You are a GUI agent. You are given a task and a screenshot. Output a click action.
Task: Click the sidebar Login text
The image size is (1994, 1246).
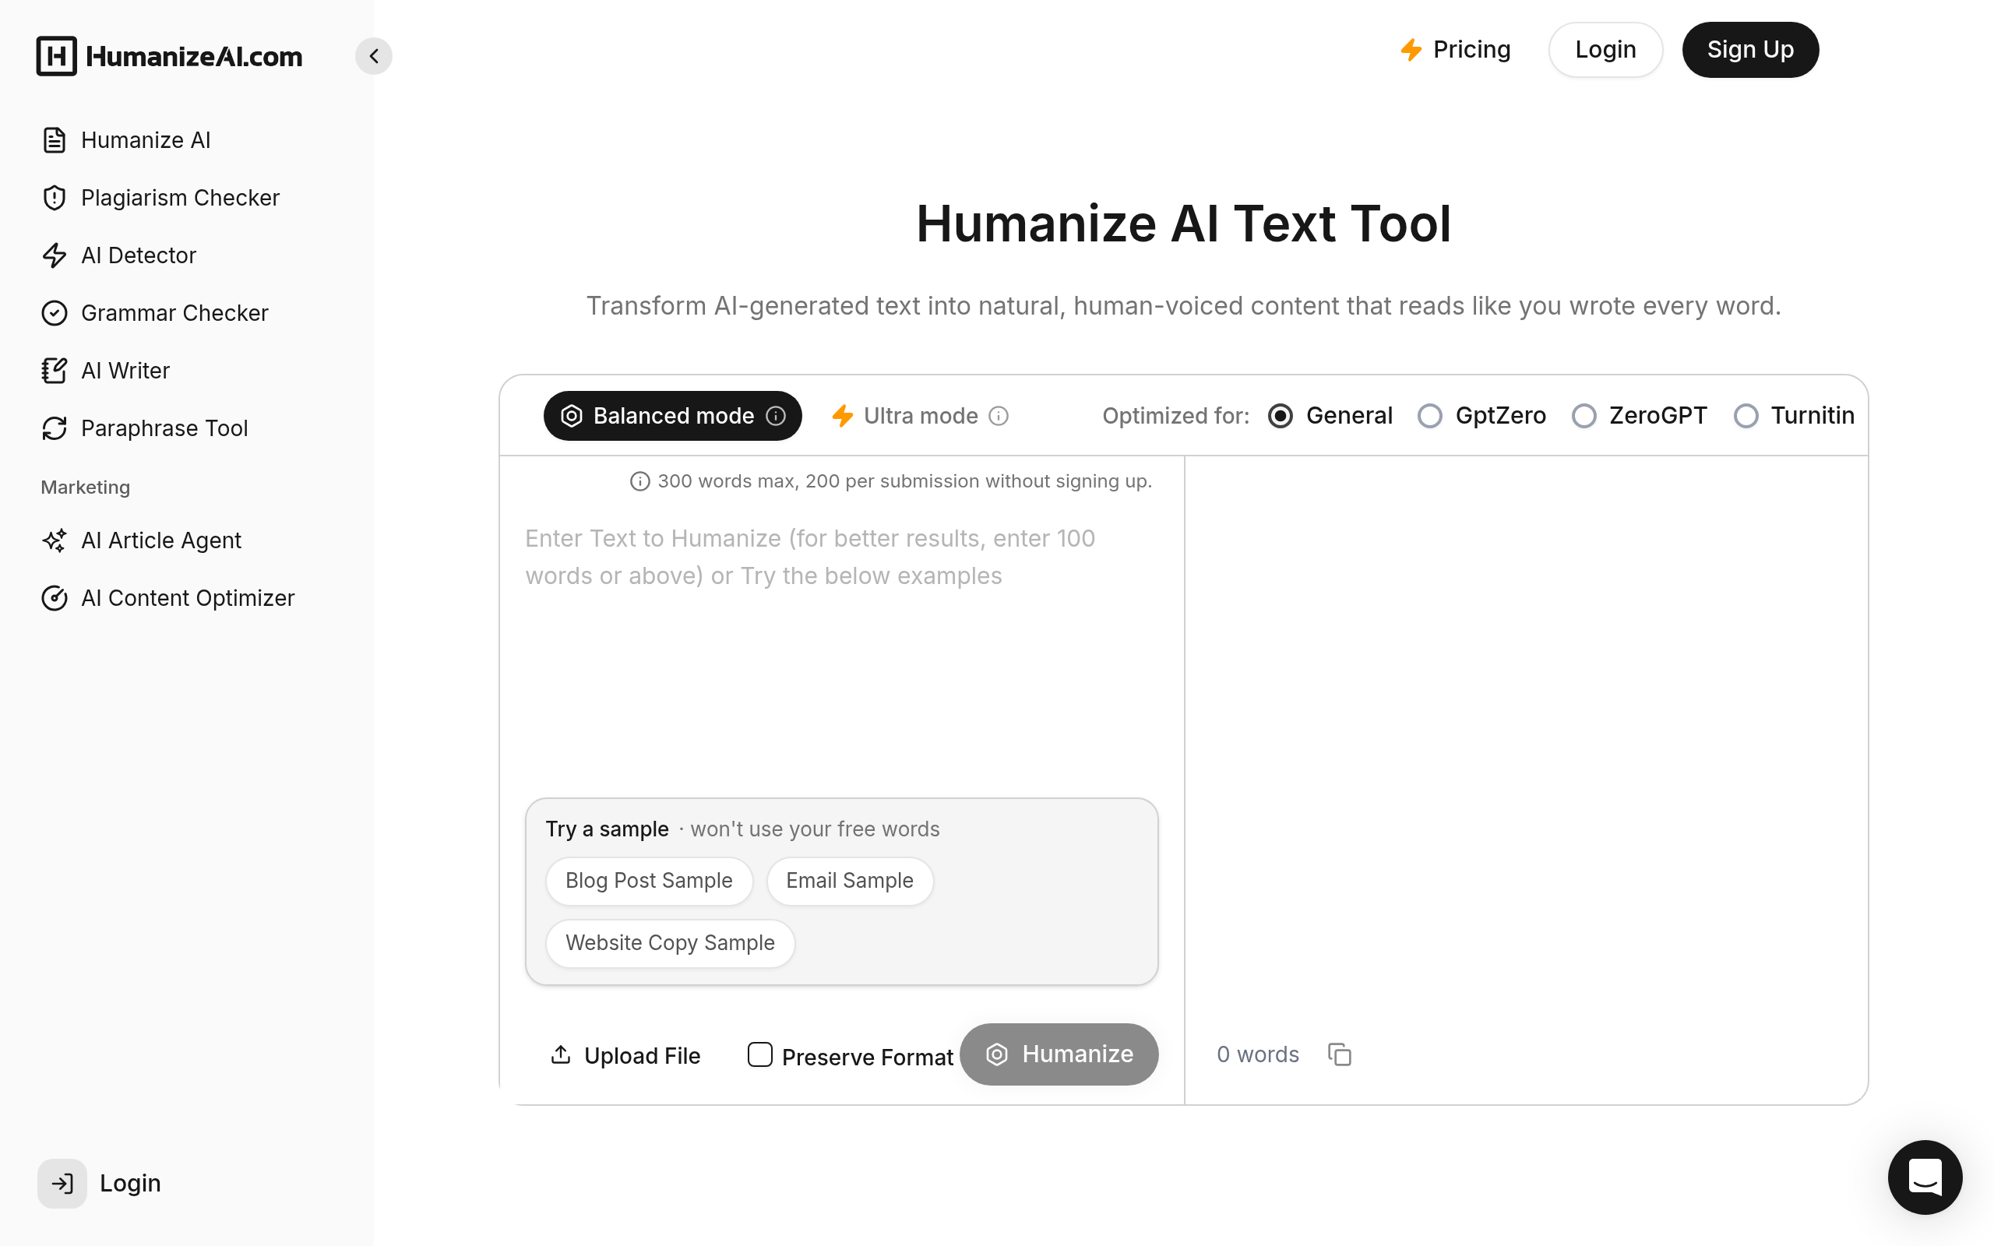(x=130, y=1184)
